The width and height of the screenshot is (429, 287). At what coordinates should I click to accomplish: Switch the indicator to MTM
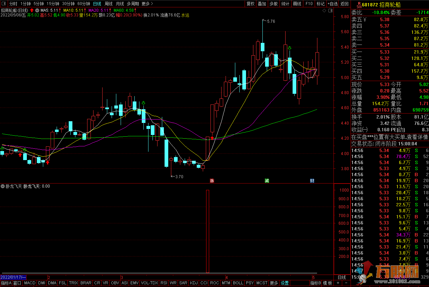pyautogui.click(x=226, y=283)
